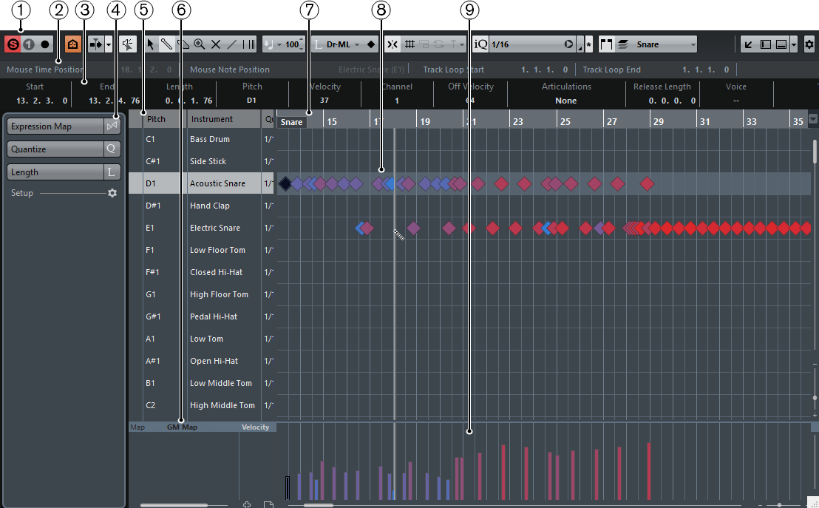Click the diagonal arrow open-in-window icon
Screen dimensions: 819x508
tap(749, 44)
